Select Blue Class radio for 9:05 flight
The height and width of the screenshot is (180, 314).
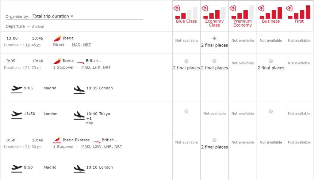[x=186, y=61]
